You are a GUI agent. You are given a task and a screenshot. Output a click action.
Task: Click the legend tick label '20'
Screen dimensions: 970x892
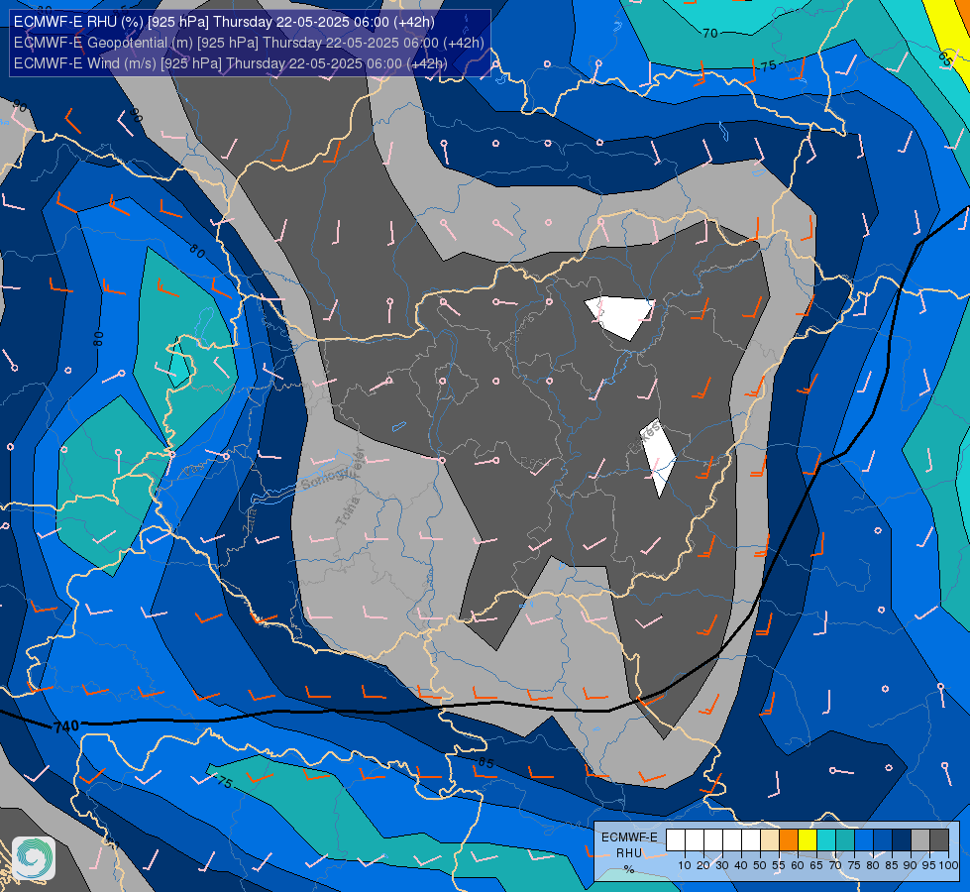[x=703, y=865]
